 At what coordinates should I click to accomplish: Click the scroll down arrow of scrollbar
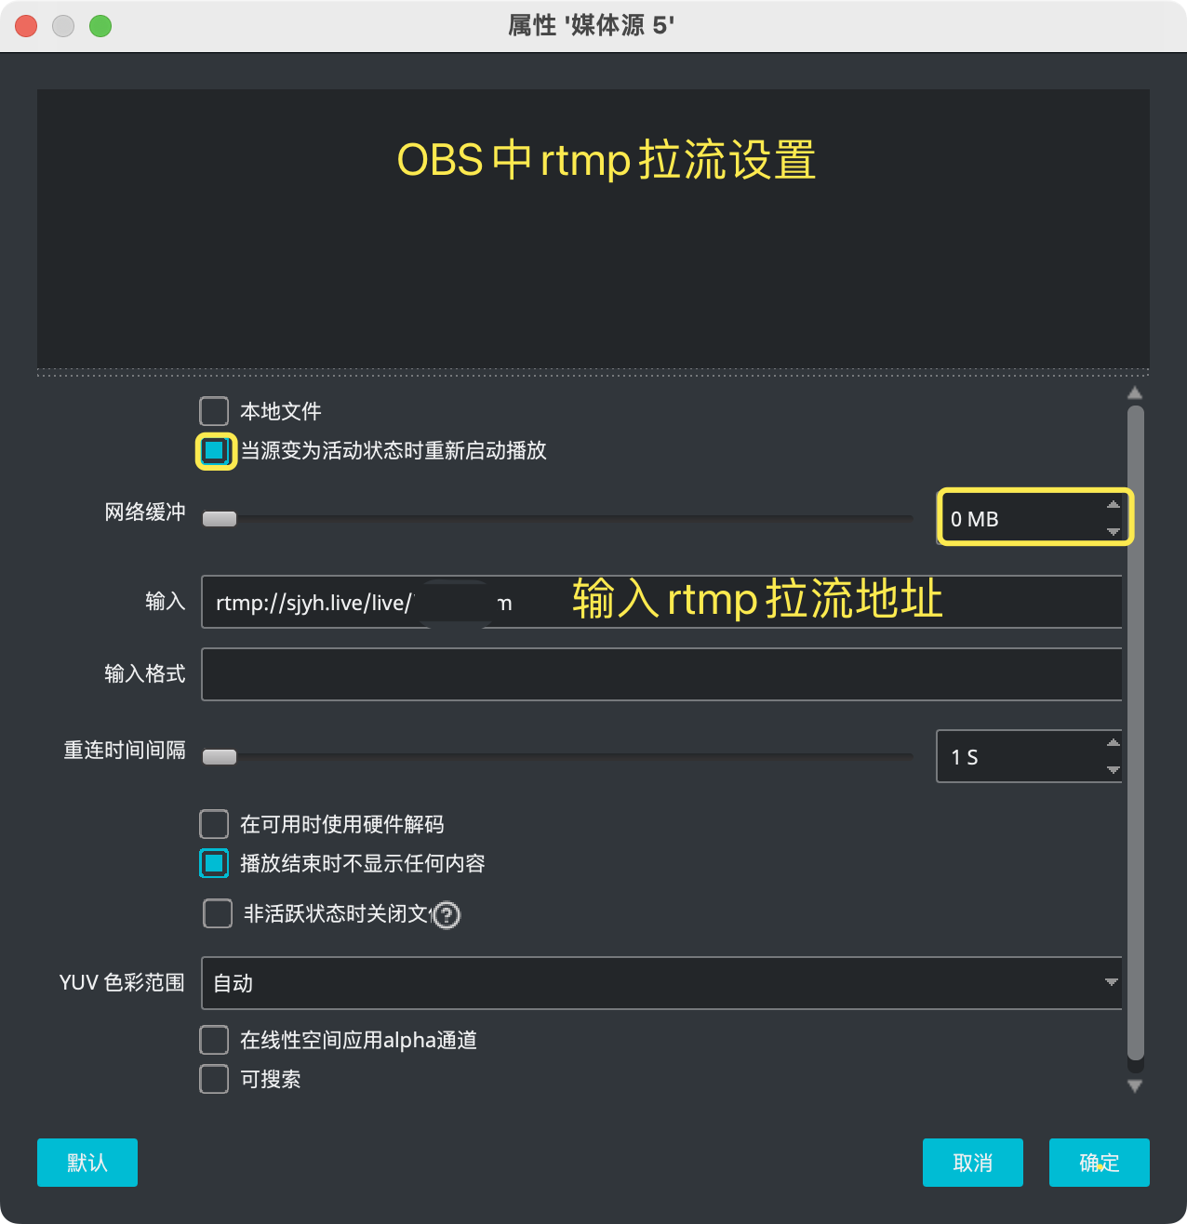1135,1085
